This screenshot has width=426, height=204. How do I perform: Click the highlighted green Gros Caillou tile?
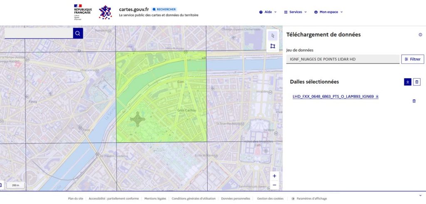(161, 97)
